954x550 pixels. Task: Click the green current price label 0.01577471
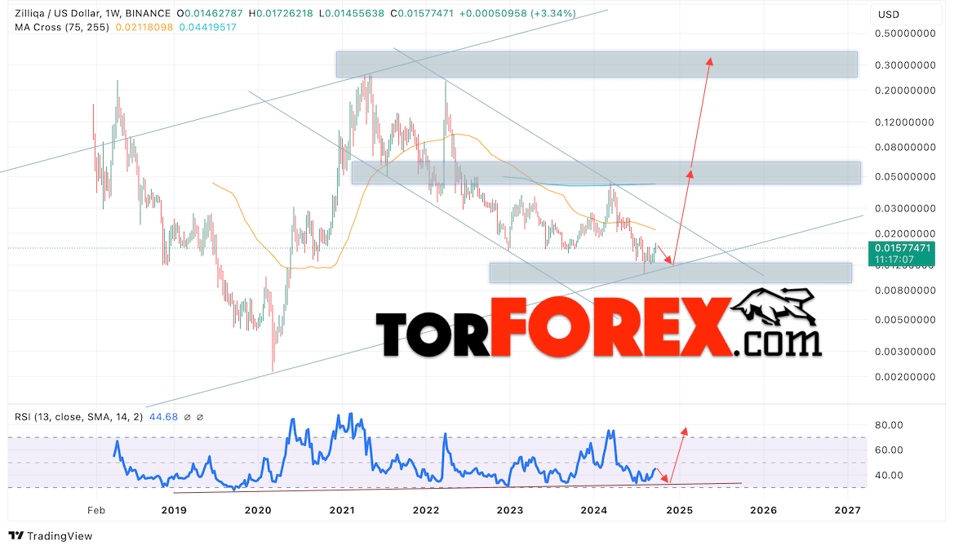point(903,248)
